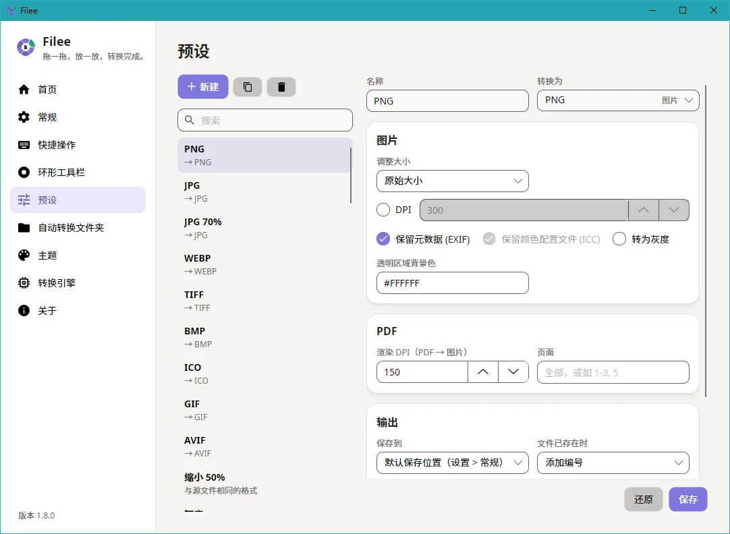Open 关于 page

pos(78,310)
